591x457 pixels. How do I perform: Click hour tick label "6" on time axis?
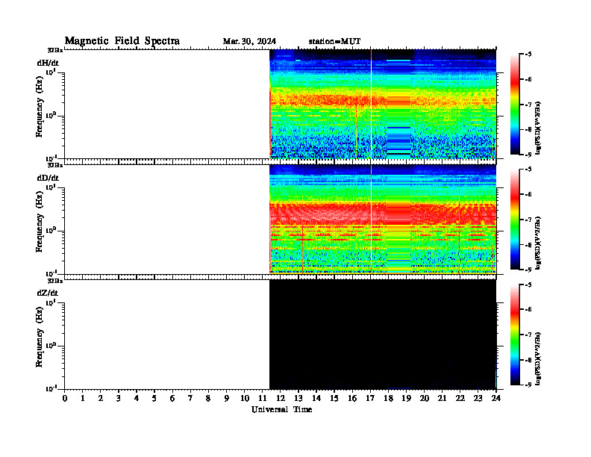pos(172,399)
